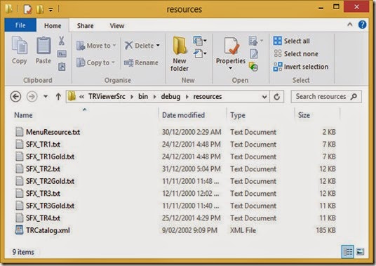Collapse the ribbon with the chevron
The height and width of the screenshot is (266, 376).
(349, 25)
